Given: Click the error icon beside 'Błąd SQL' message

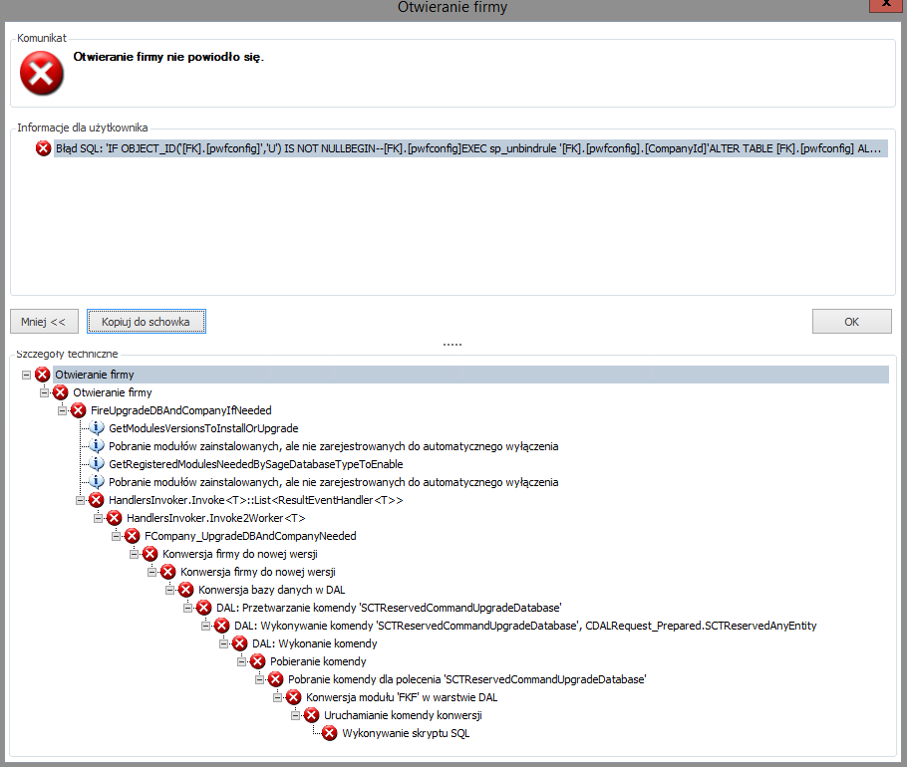Looking at the screenshot, I should (x=43, y=148).
